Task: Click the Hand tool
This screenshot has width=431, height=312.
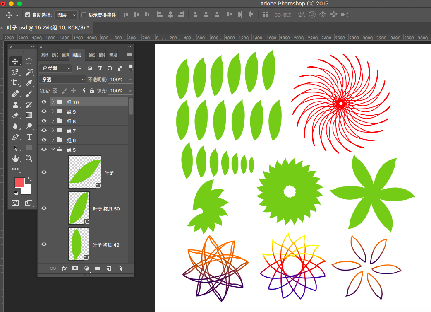Action: tap(15, 158)
